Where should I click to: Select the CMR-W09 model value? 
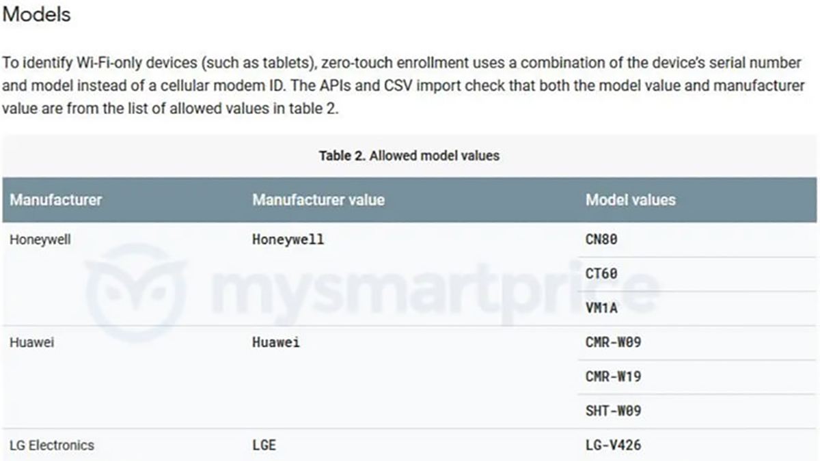coord(613,343)
